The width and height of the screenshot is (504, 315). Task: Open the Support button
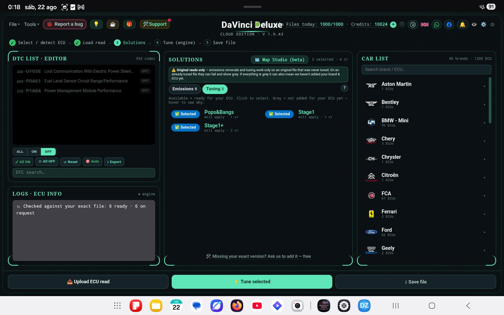[x=155, y=24]
